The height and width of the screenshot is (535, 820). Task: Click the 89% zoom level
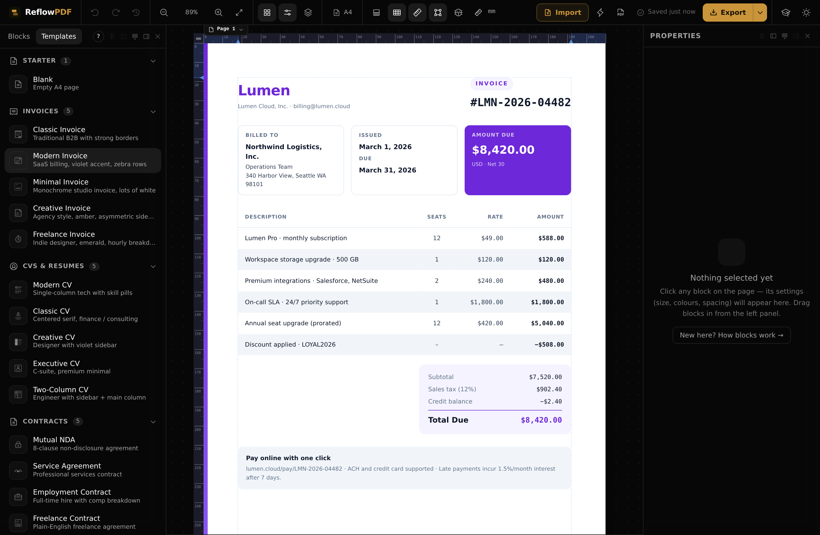(x=192, y=13)
